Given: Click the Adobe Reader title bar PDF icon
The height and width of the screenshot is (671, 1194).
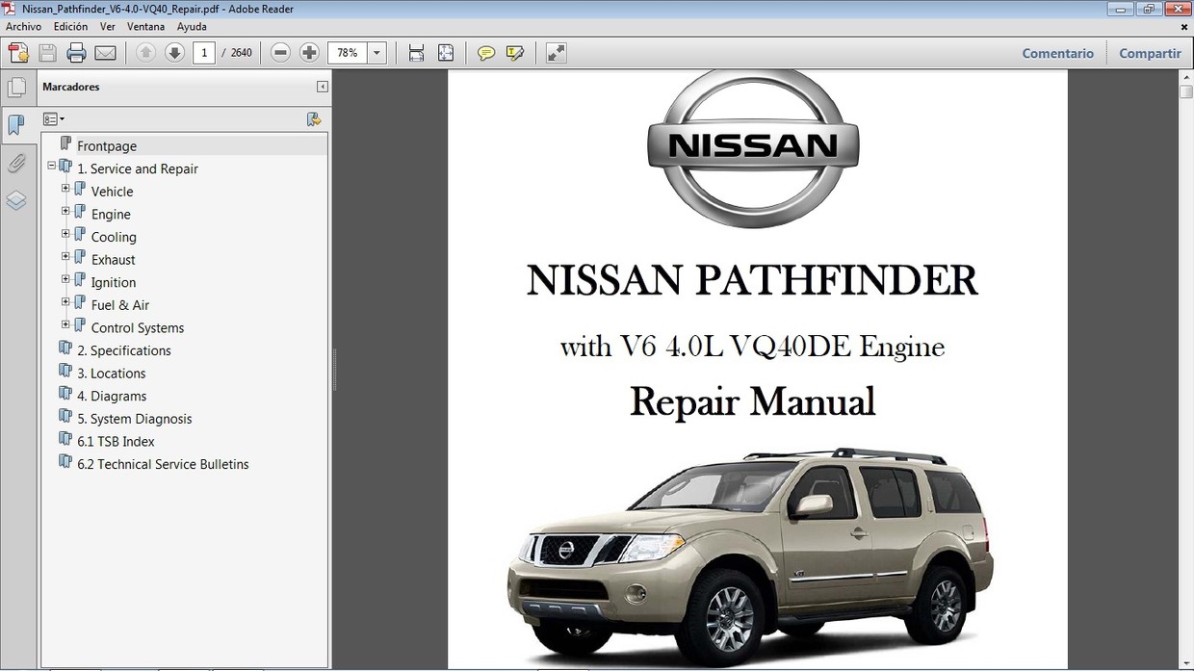Looking at the screenshot, I should pos(10,9).
